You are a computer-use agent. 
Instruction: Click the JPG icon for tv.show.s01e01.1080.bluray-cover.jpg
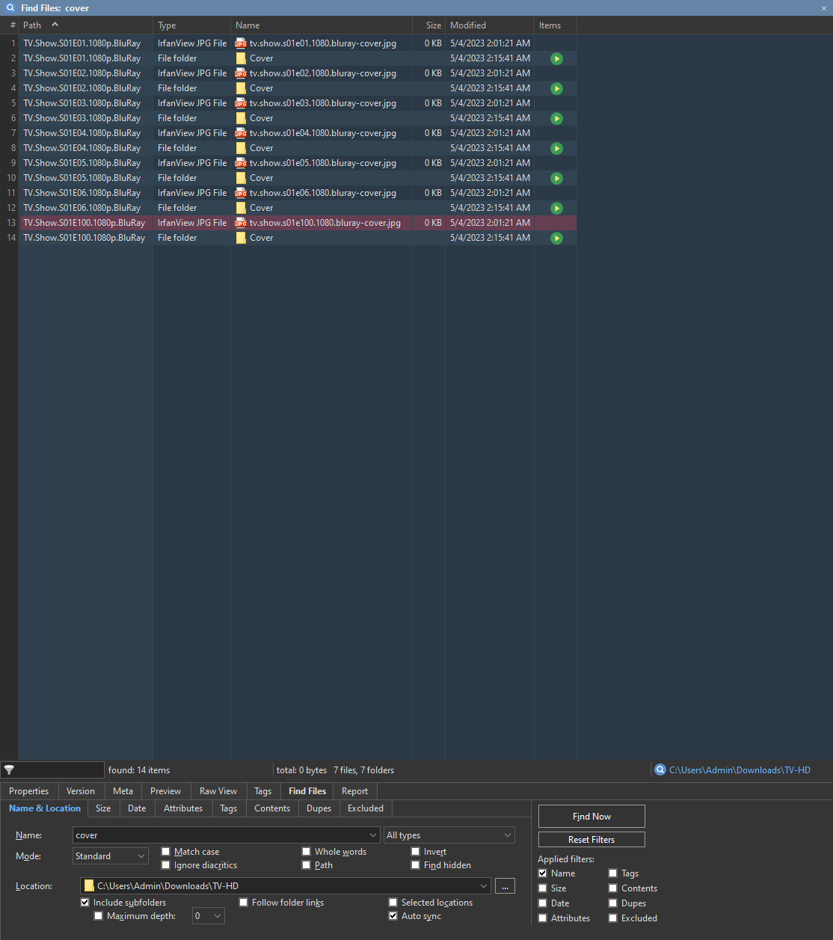(x=240, y=43)
